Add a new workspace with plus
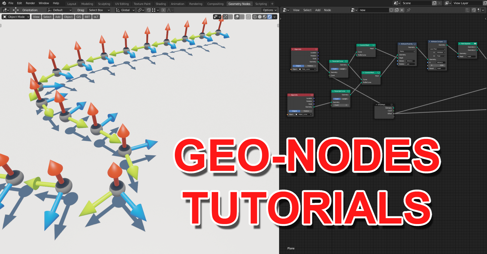487x254 pixels. click(272, 4)
